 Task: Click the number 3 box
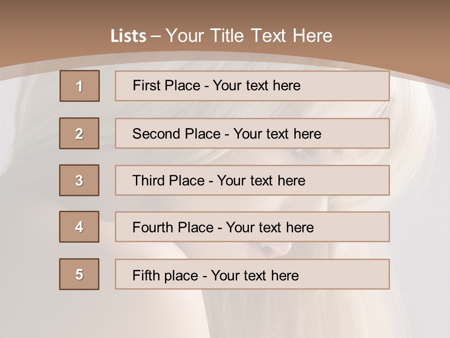click(79, 180)
